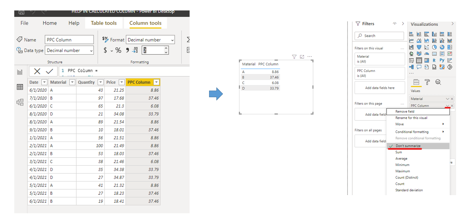Open Material column filter dropdown

(72, 83)
